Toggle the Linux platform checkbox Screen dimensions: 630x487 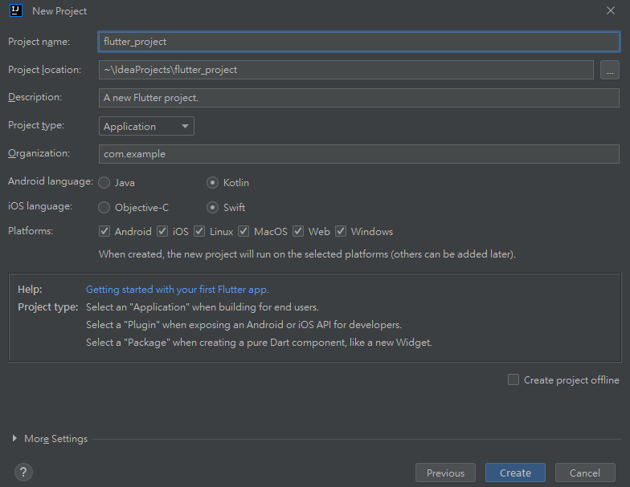tap(199, 231)
